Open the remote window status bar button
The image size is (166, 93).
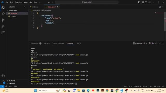click(2, 86)
